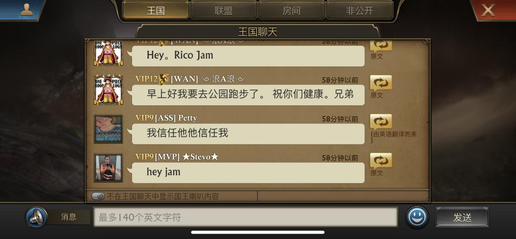Viewport: 516px width, 239px height.
Task: Open the 房间 tab
Action: [x=292, y=11]
